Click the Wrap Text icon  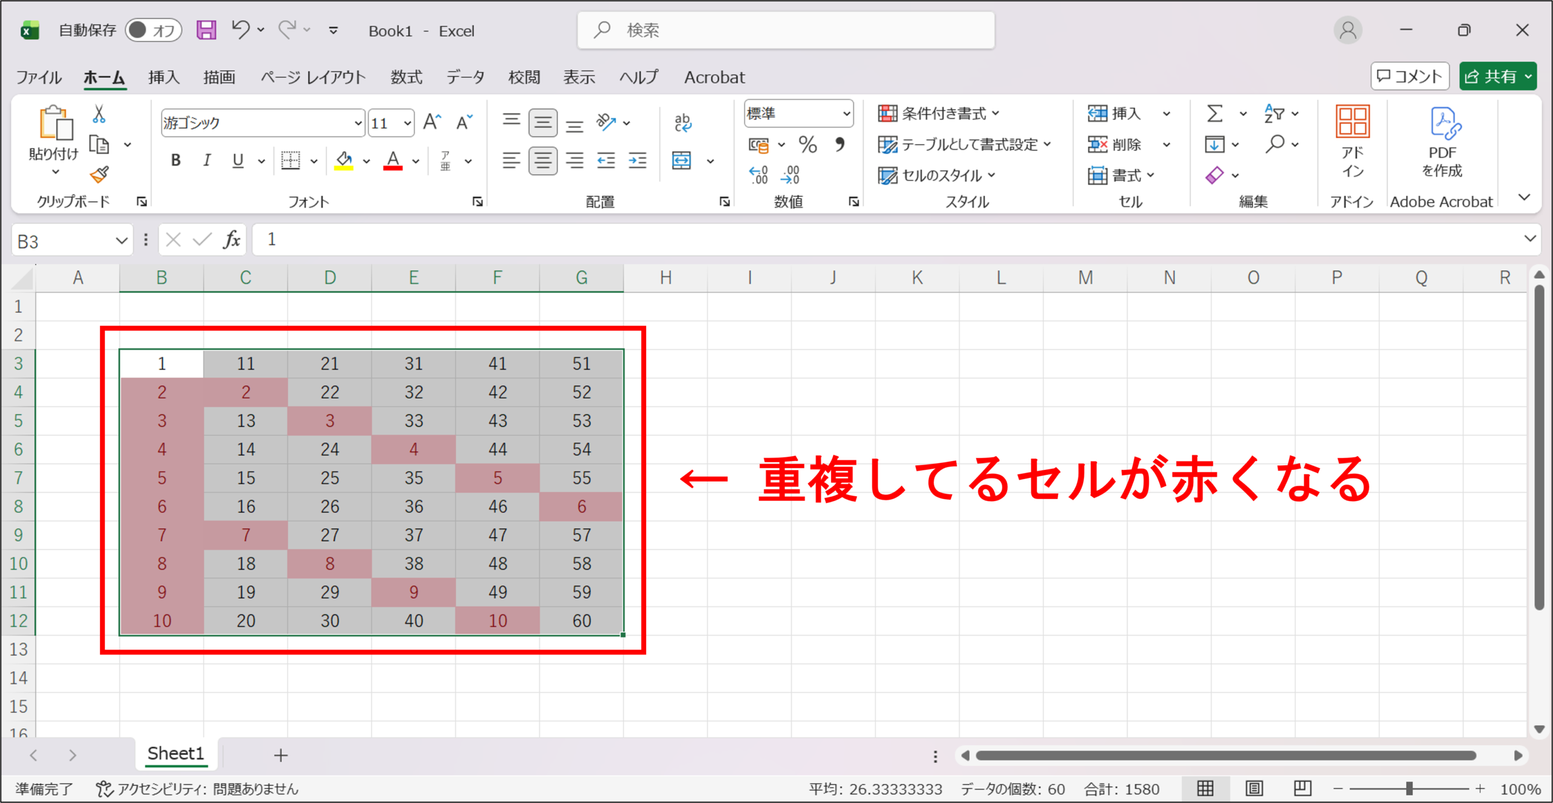coord(682,123)
